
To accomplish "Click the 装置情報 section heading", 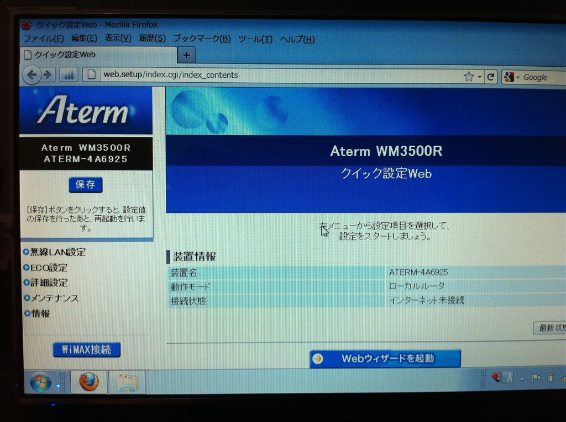I will (194, 257).
